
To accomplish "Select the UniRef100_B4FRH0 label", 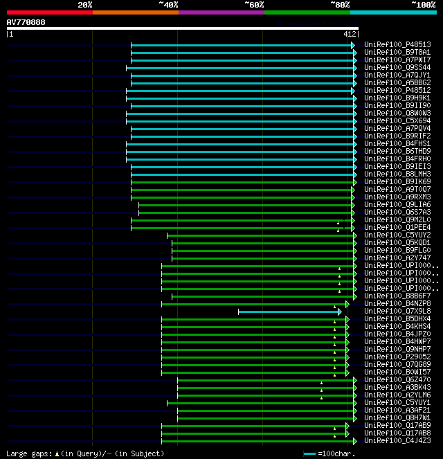I will 397,159.
